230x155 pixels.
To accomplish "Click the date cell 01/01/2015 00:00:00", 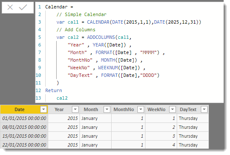I will (24, 118).
